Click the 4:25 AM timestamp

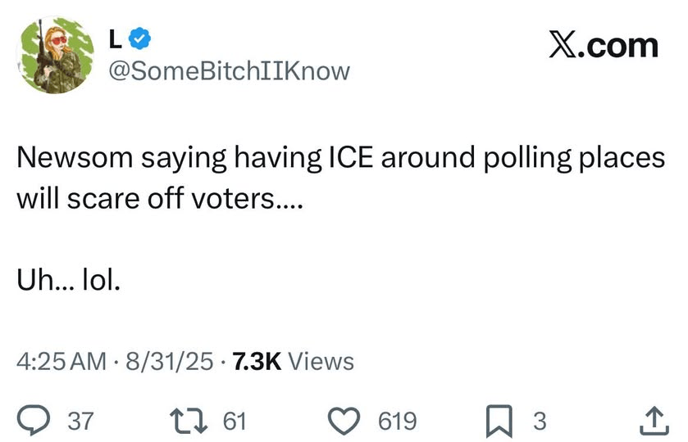pyautogui.click(x=62, y=360)
